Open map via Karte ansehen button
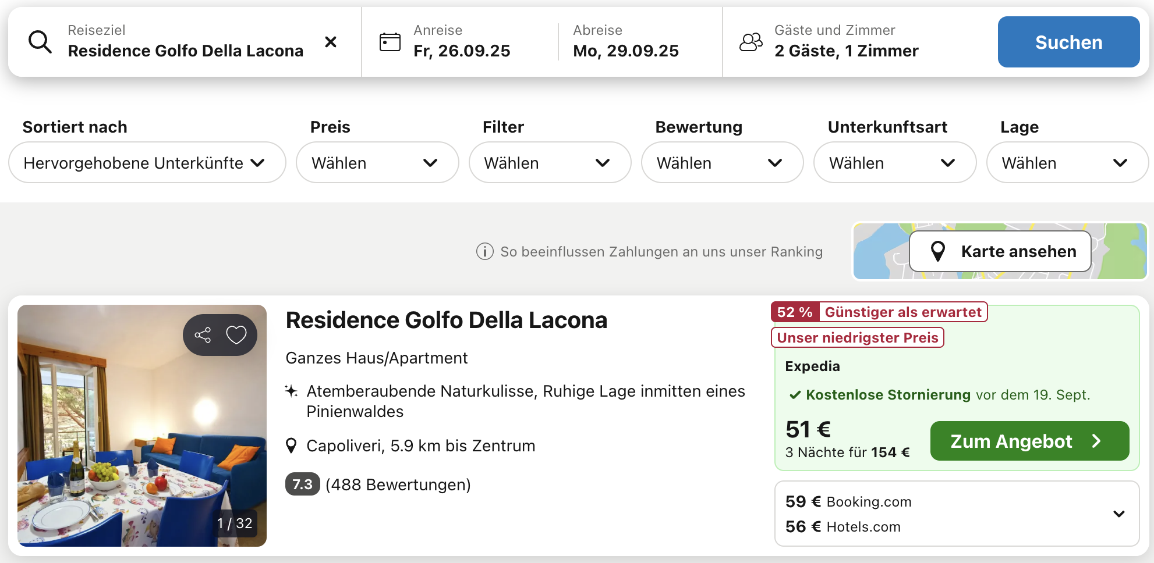The height and width of the screenshot is (563, 1154). pos(1000,251)
